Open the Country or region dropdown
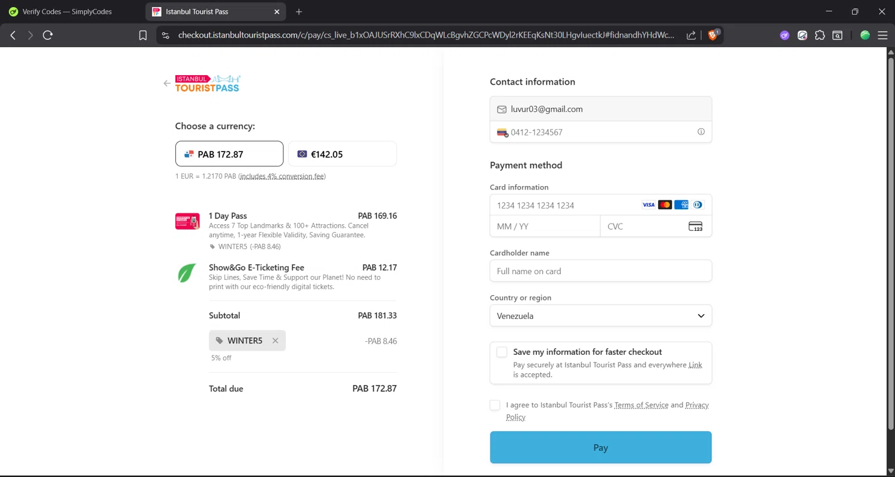Screen dimensions: 895x477 [x=601, y=316]
